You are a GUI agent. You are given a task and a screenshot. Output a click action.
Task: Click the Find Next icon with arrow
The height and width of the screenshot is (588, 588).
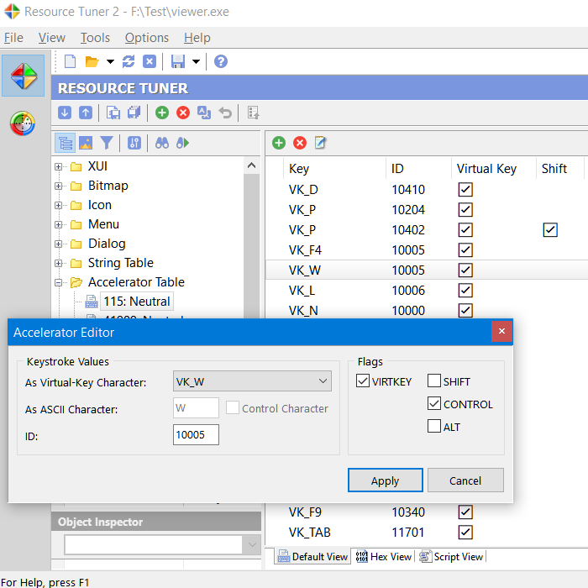pos(182,143)
